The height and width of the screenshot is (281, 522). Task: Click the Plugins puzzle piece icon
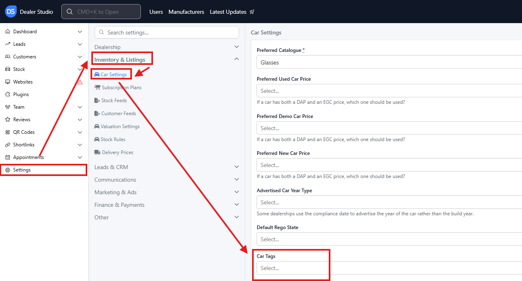[8, 94]
